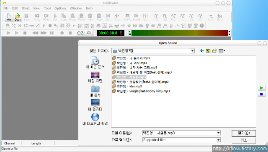Viewport: 268px width, 152px height.
Task: Click the New file toolbar icon
Action: point(9,17)
